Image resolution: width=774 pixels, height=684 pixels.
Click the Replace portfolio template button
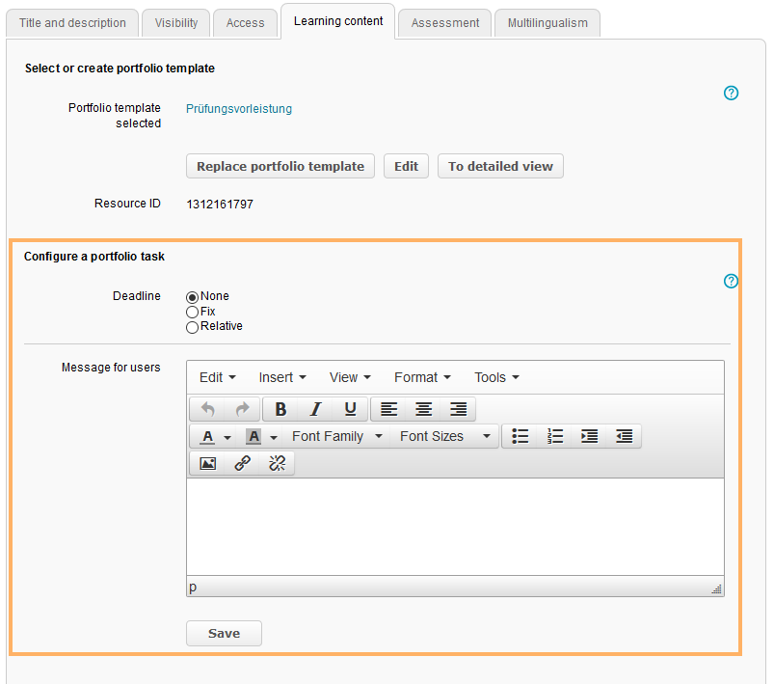[x=280, y=166]
